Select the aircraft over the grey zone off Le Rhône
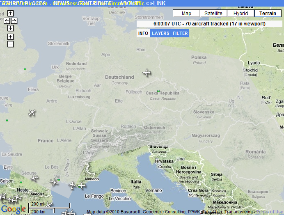Viewport: 284px width, 215px height. [x=72, y=185]
